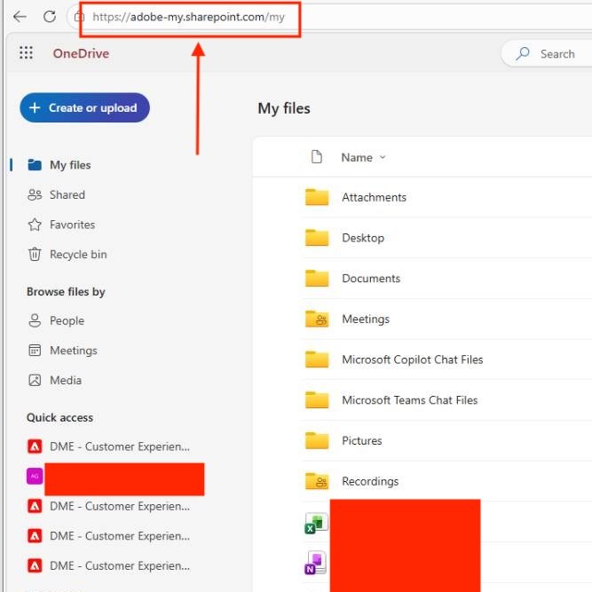Open the Microsoft Teams Chat Files folder
Image resolution: width=592 pixels, height=592 pixels.
(x=409, y=400)
